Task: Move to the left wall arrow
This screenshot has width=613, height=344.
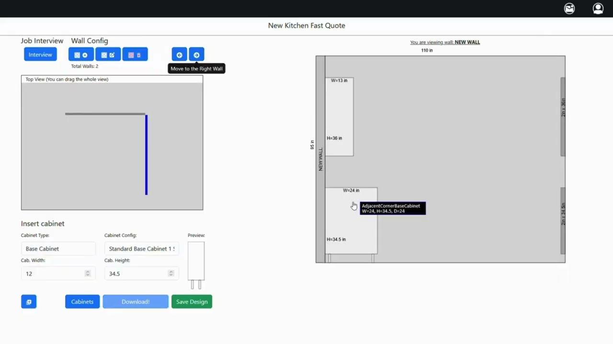Action: pos(180,54)
